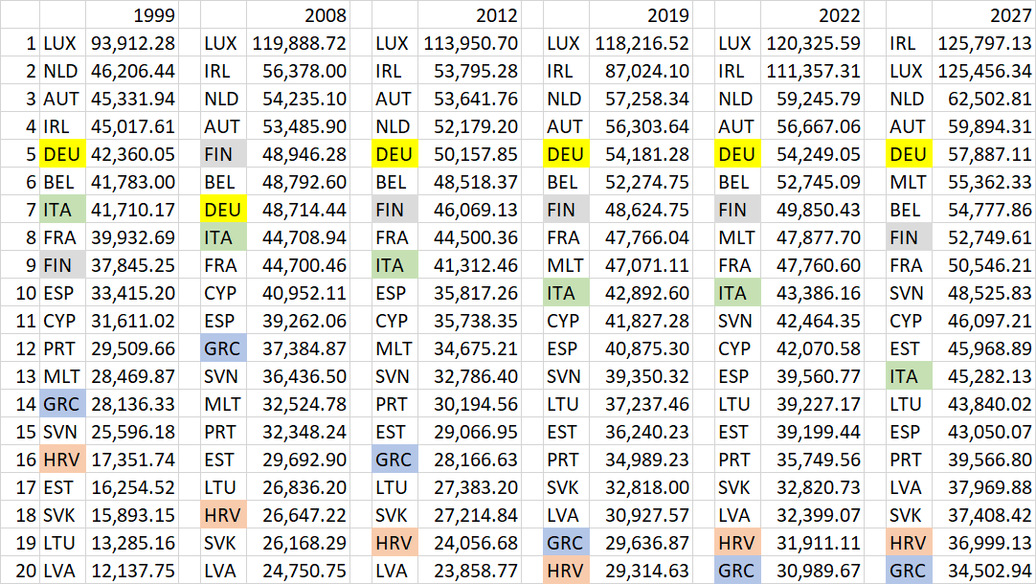The image size is (1036, 584).
Task: Click the EST cell beside 45,968.89
Action: click(910, 348)
